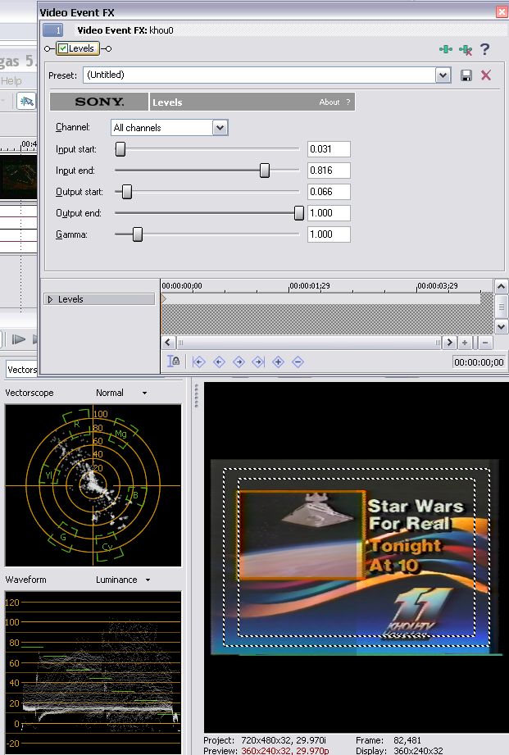The image size is (509, 755).
Task: Click the keyframe timecode field 00:00:00;00
Action: point(479,362)
